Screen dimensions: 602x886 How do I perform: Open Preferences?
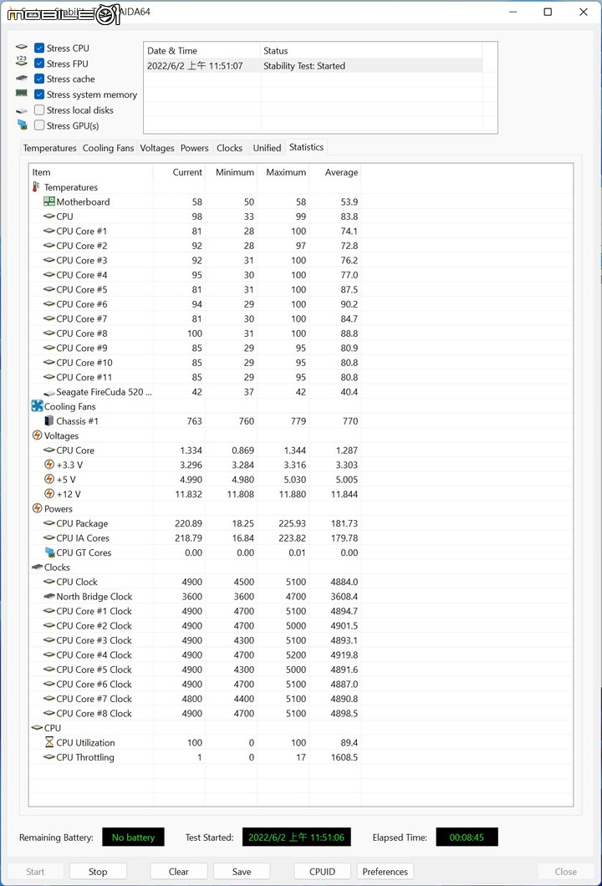[385, 871]
